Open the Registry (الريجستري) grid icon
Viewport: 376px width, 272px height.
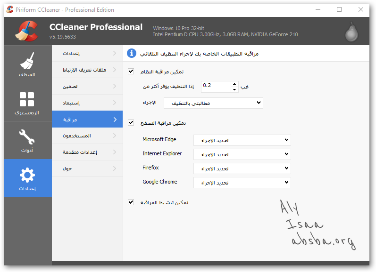point(27,99)
